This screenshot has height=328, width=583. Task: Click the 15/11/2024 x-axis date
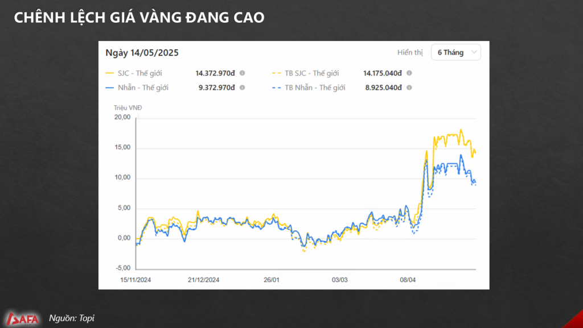[136, 280]
